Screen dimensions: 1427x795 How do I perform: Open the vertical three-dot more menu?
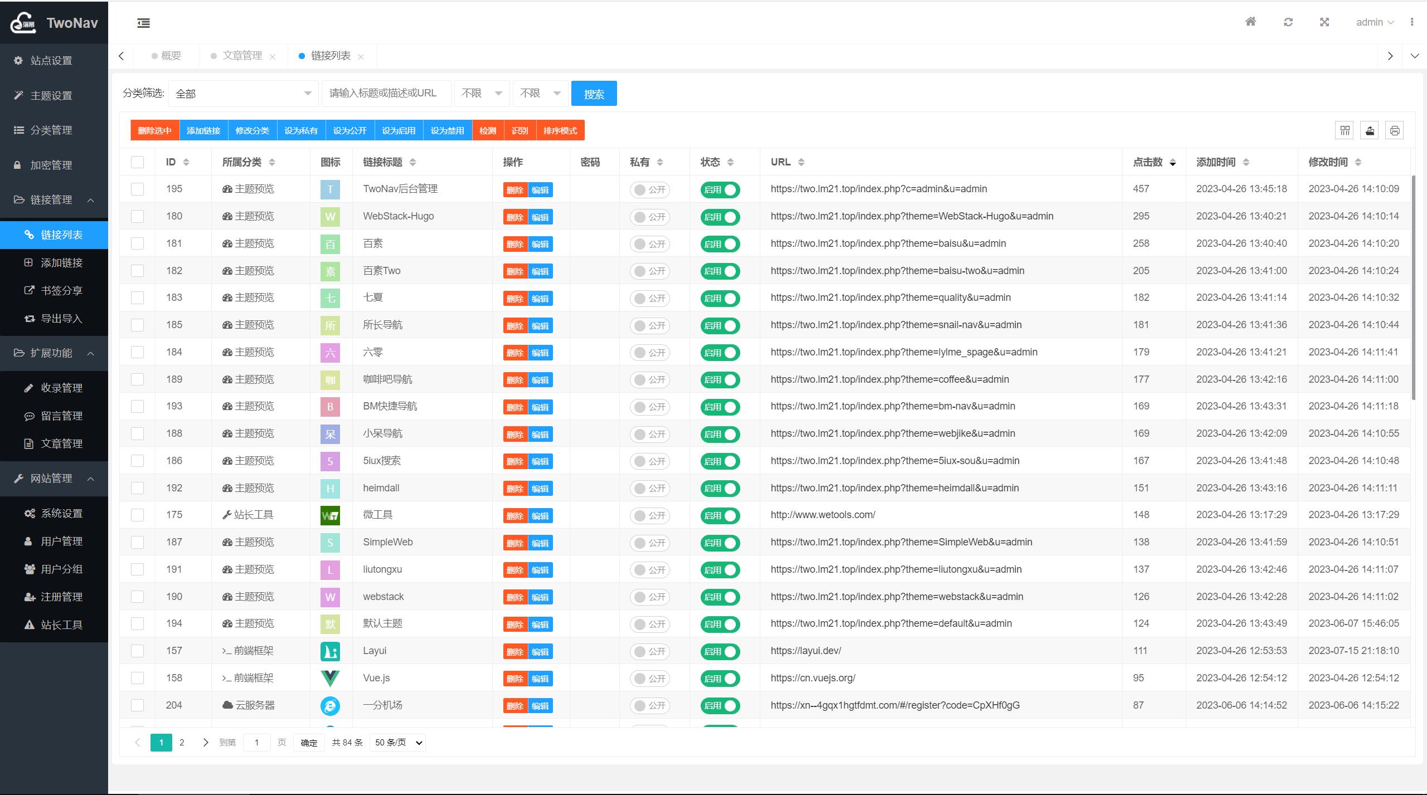(x=1412, y=22)
